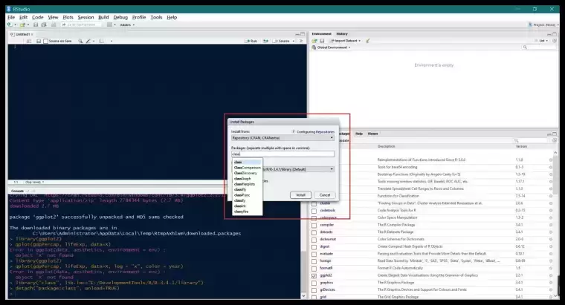This screenshot has width=565, height=305.
Task: Click the workspace panes grid icon in main toolbar
Action: coord(109,24)
